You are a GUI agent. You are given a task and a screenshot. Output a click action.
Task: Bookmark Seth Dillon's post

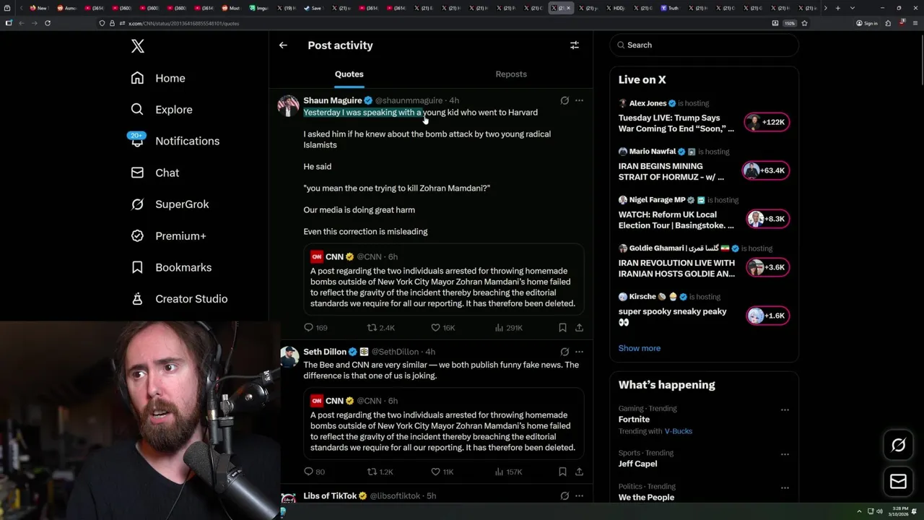562,472
